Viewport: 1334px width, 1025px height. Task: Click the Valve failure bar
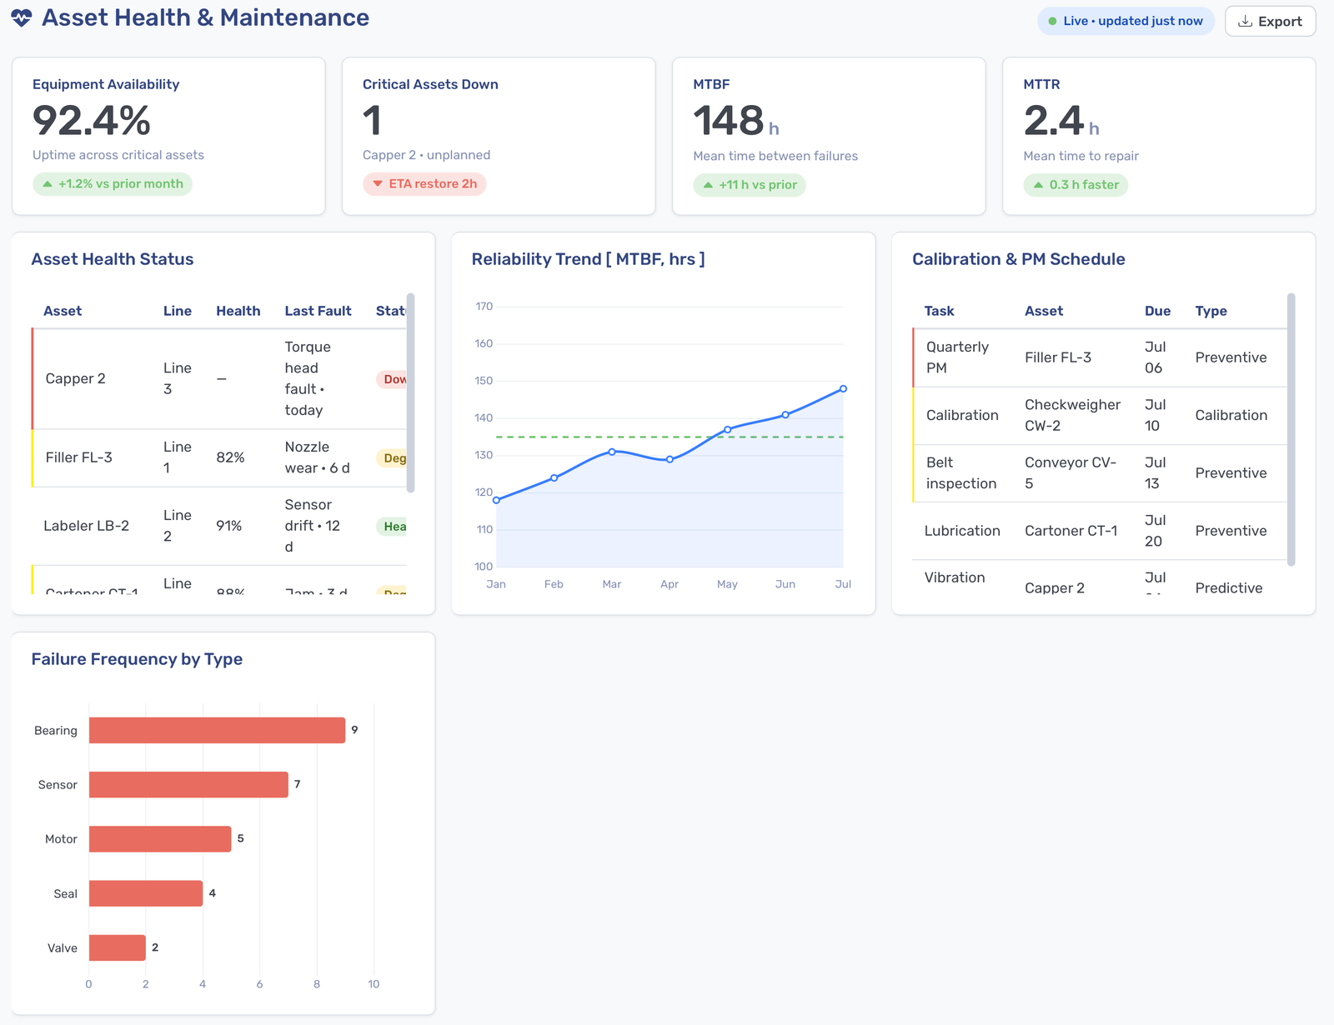coord(118,947)
